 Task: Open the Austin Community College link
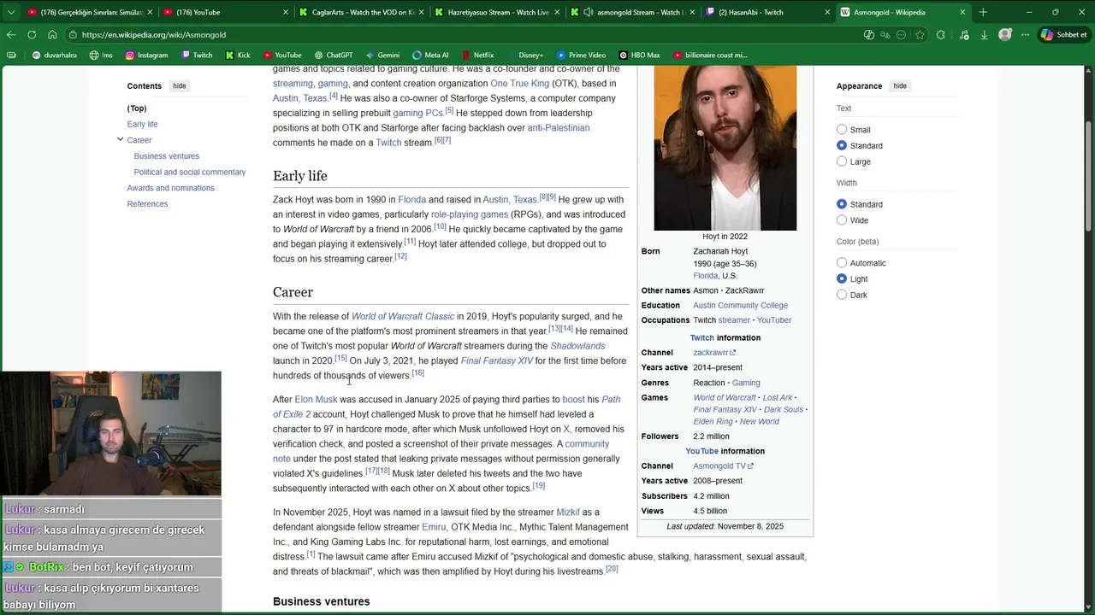point(740,305)
